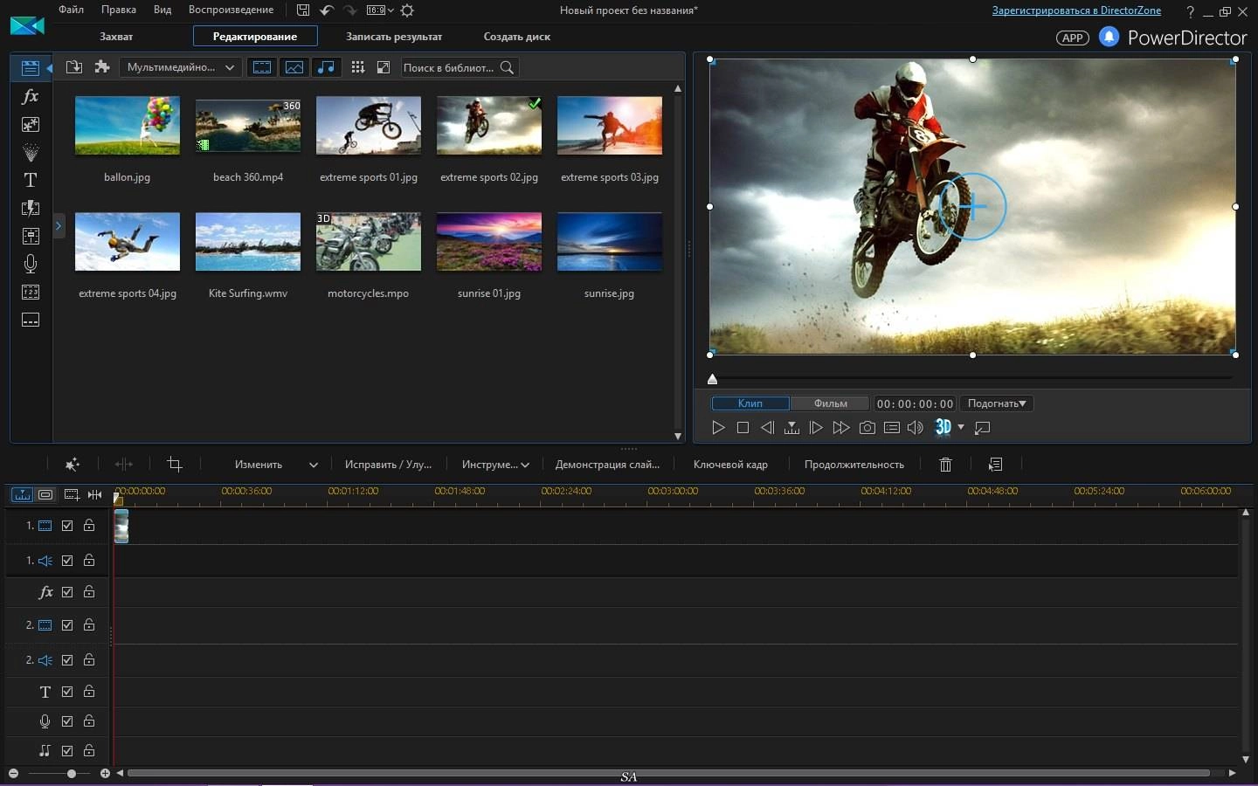Switch to the Записать результат tab
Screen dimensions: 1258x786
pyautogui.click(x=394, y=37)
